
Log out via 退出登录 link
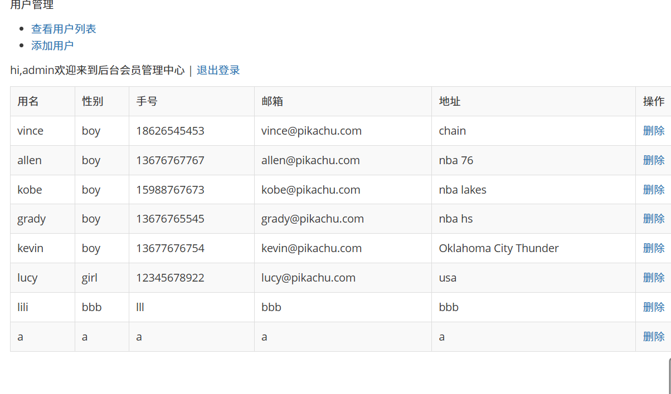(x=218, y=70)
